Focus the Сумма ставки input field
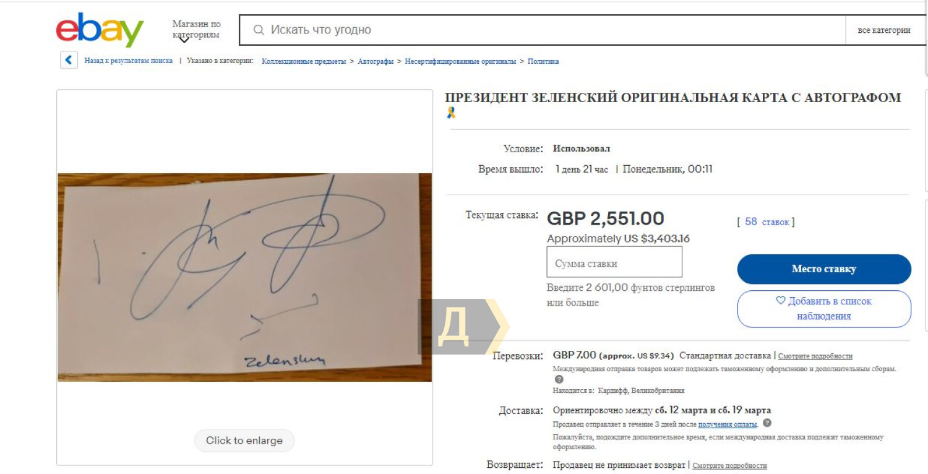This screenshot has width=928, height=474. coord(614,262)
